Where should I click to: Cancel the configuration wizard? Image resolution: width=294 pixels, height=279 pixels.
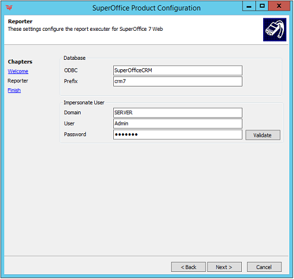pos(264,267)
